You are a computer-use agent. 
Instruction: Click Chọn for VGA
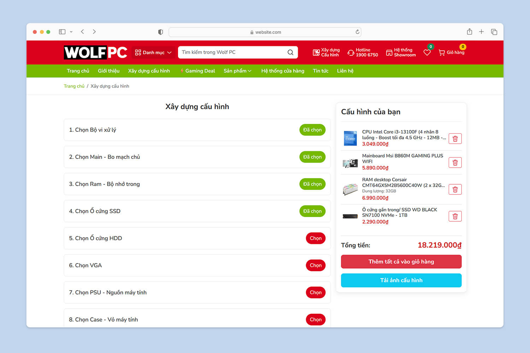316,265
